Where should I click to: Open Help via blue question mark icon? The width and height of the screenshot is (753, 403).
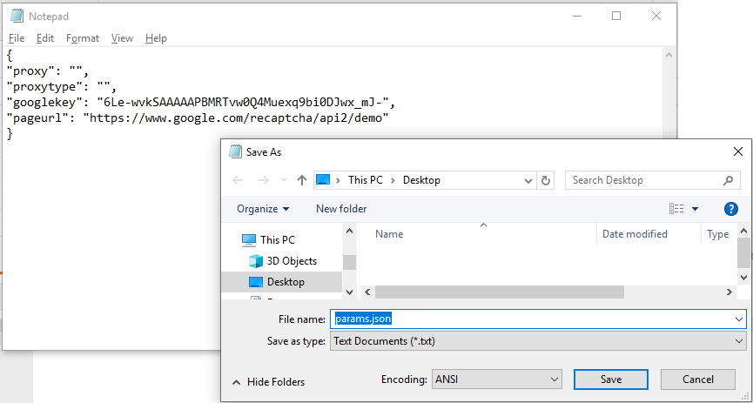pos(731,209)
